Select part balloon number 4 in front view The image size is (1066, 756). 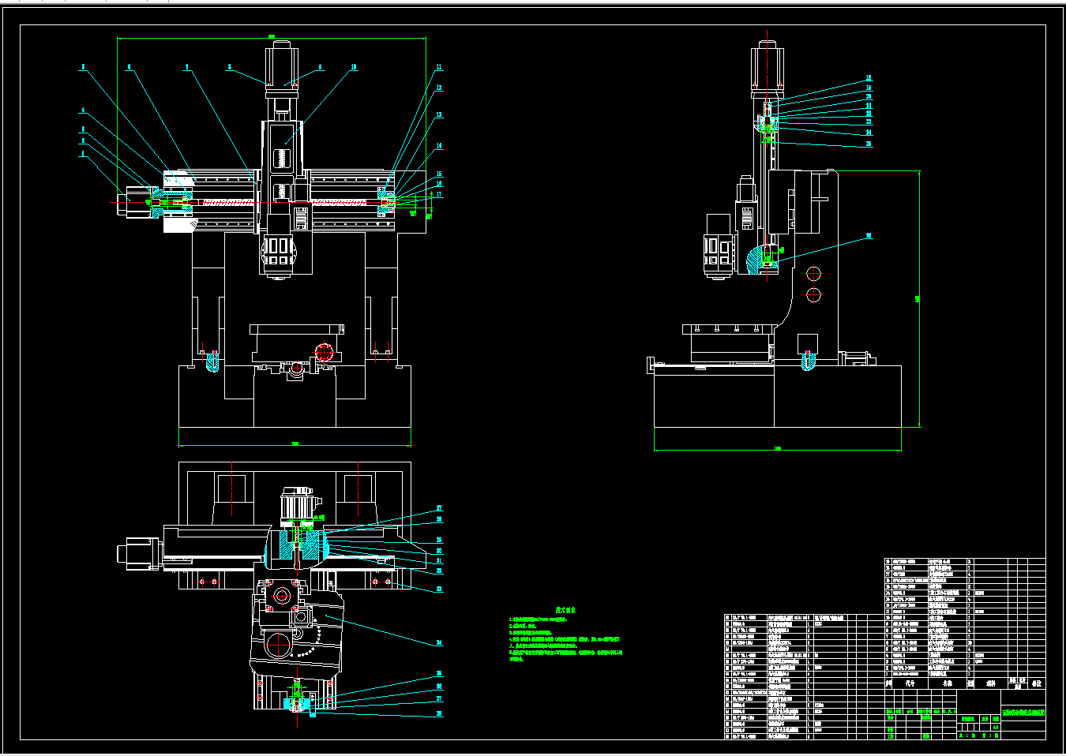pos(82,110)
